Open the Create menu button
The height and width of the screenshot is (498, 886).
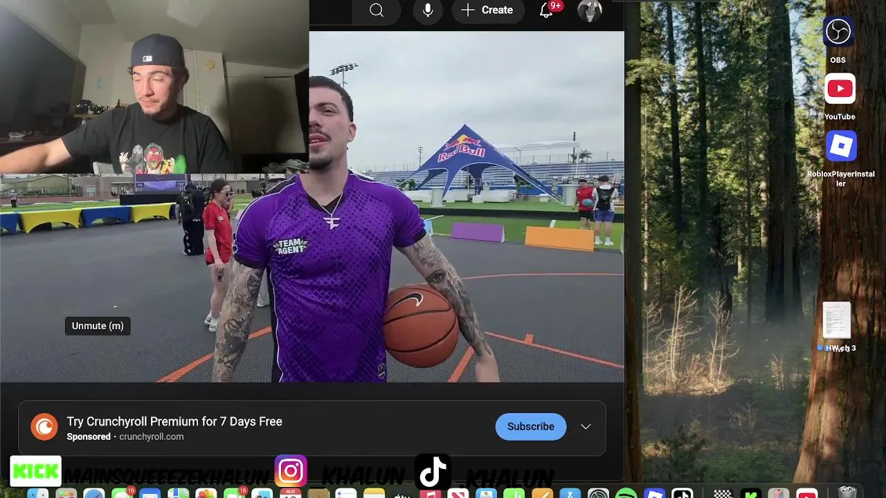488,10
